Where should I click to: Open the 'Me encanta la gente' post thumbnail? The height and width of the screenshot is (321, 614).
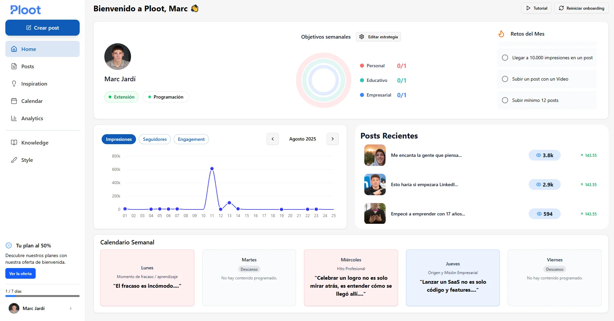click(x=375, y=155)
